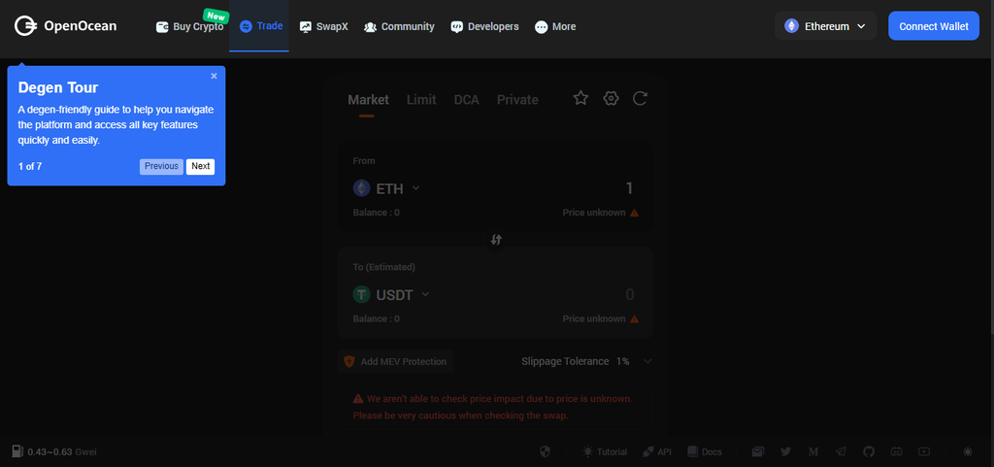Open the More menu
This screenshot has width=994, height=467.
point(554,26)
